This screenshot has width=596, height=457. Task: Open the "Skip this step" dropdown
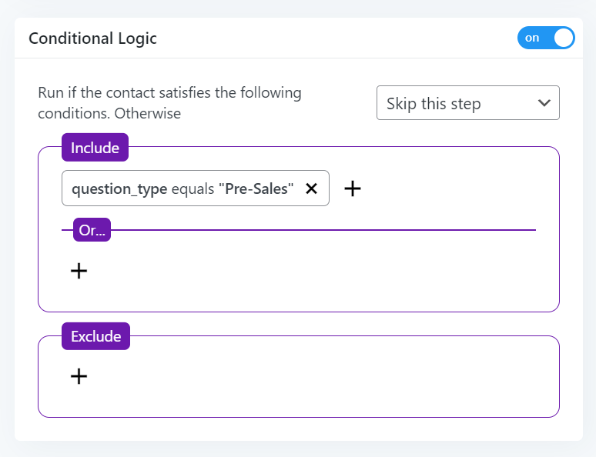coord(467,103)
